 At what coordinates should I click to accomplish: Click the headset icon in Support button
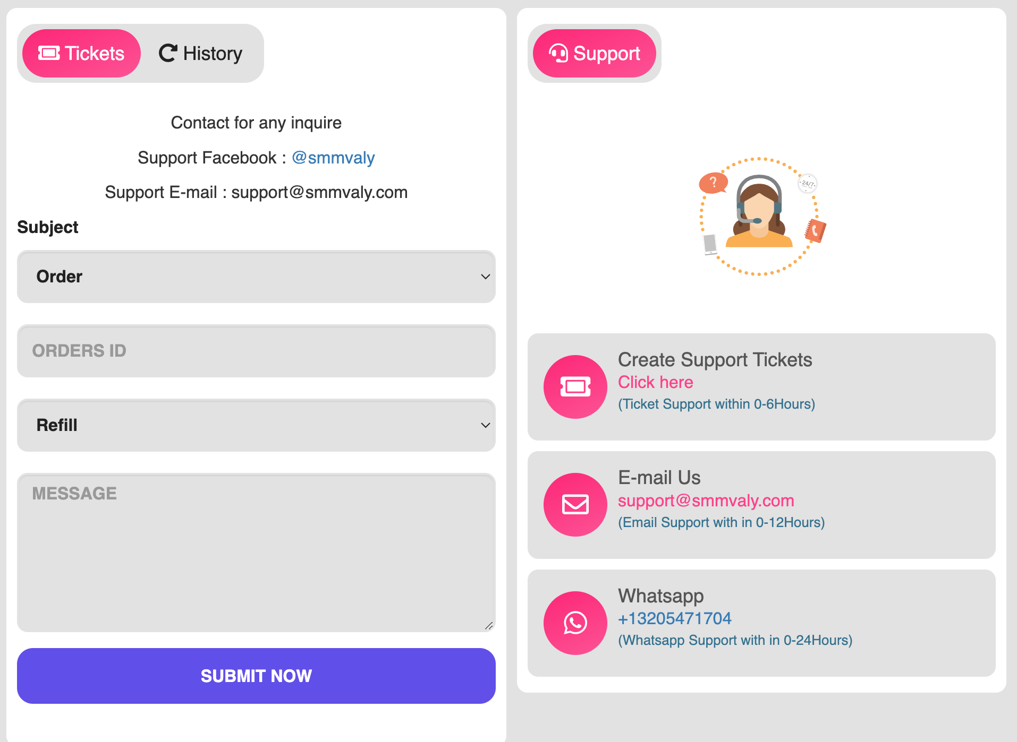click(x=558, y=53)
